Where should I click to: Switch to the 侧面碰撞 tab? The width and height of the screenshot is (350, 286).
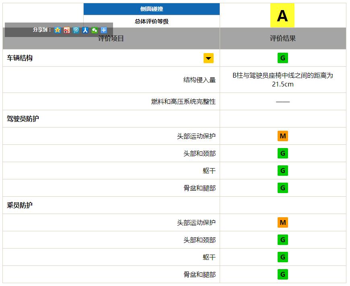pyautogui.click(x=152, y=9)
